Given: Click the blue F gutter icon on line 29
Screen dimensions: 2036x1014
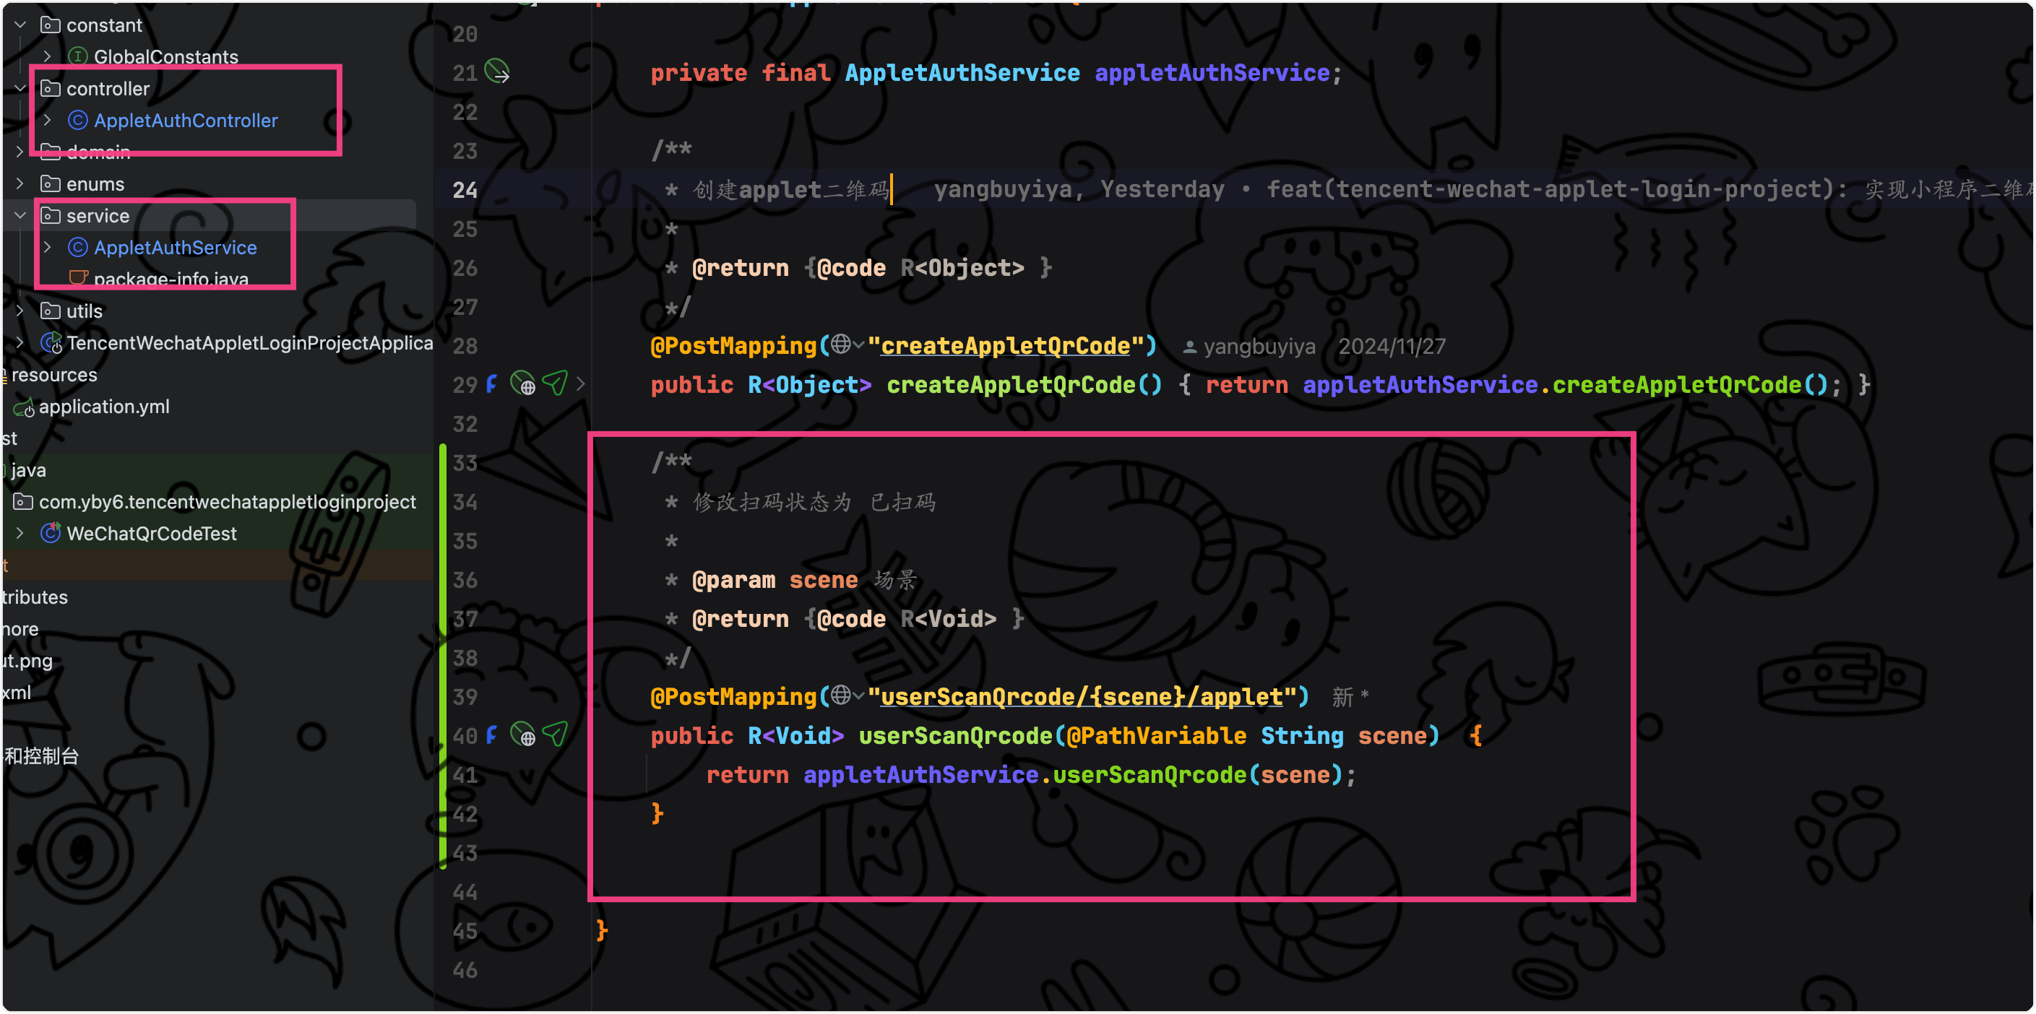Looking at the screenshot, I should click(491, 384).
